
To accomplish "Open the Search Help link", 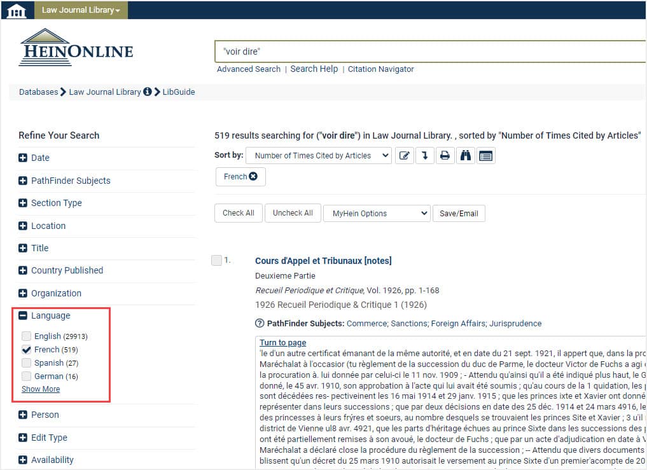I will [x=314, y=69].
